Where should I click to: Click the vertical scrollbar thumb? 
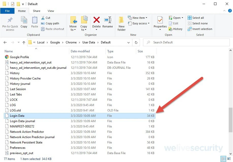(x=230, y=120)
